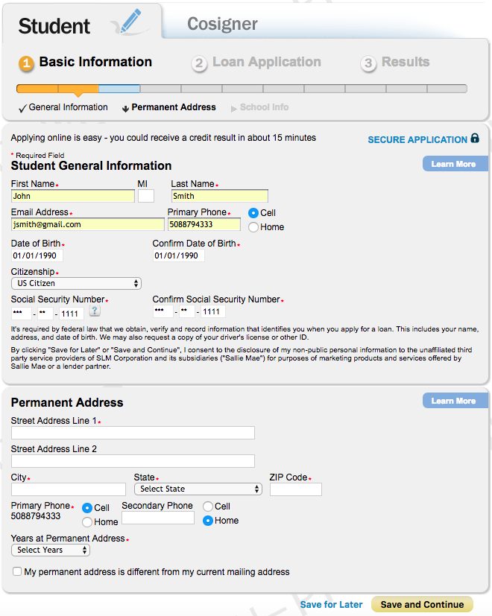The width and height of the screenshot is (492, 616).
Task: Go to the School Info step
Action: point(264,107)
